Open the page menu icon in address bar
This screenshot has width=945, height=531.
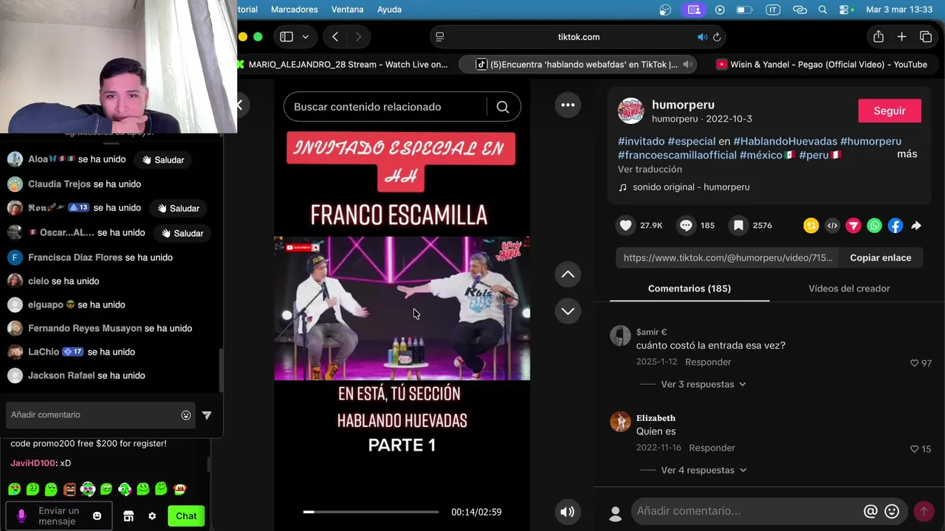(440, 37)
